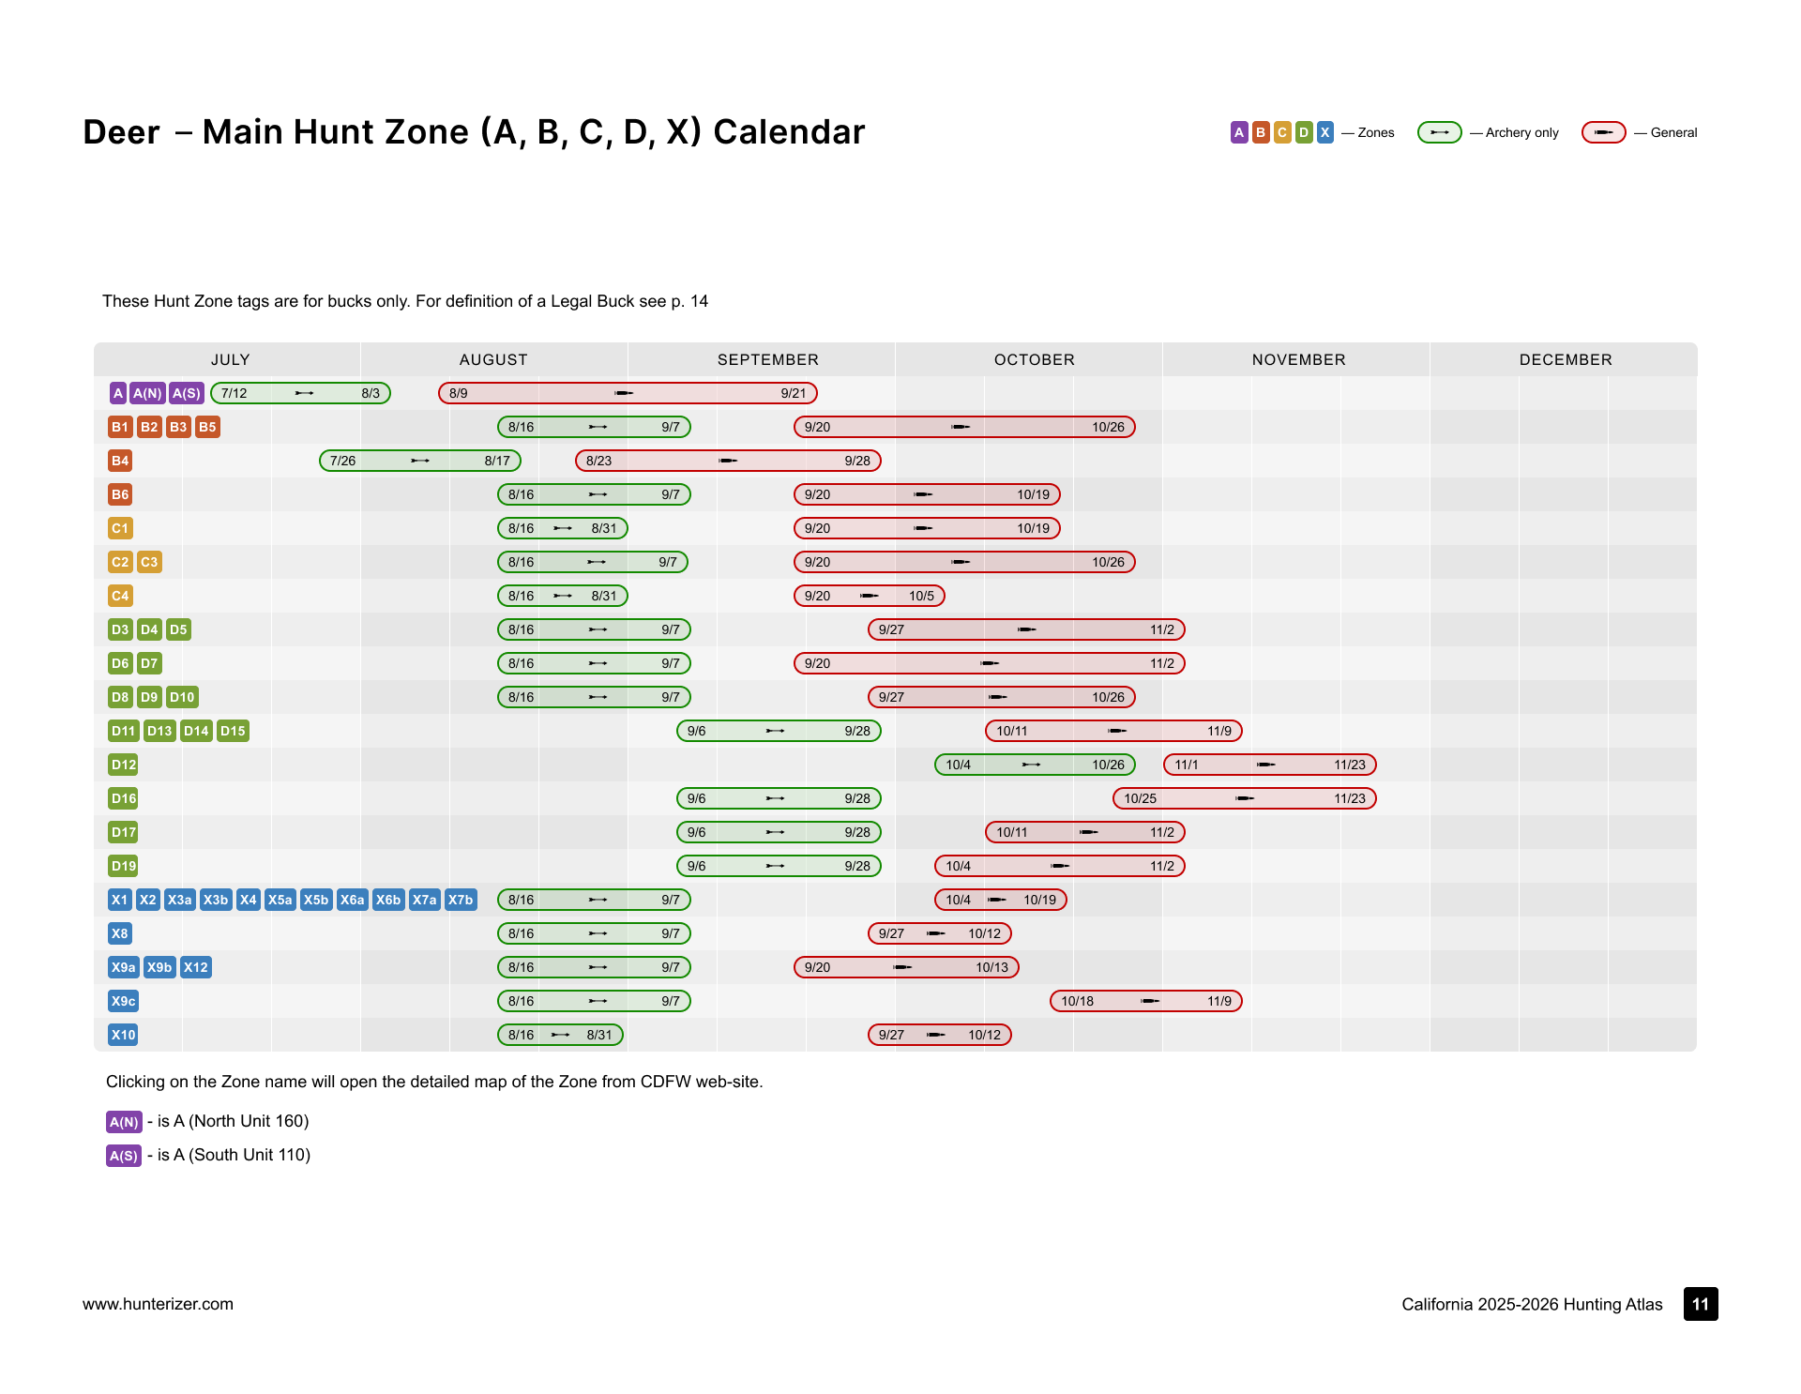Select the C1 zone badge
Viewport: 1801px width, 1394px height.
[x=120, y=528]
